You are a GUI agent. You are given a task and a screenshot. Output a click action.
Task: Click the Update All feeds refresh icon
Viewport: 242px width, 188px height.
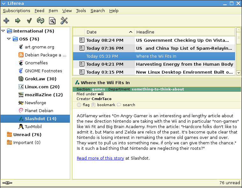[40, 21]
